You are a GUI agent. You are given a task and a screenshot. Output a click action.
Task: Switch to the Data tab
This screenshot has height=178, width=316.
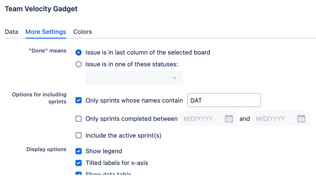point(11,32)
